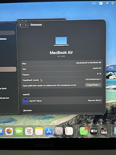Launch Apple TV from the Dock
Screen dimensions: 116x155
tap(94, 131)
